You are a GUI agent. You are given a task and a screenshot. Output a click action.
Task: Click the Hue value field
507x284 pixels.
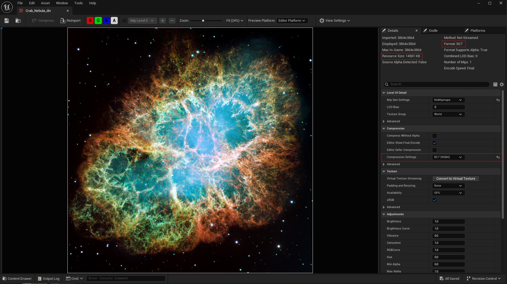(448, 257)
